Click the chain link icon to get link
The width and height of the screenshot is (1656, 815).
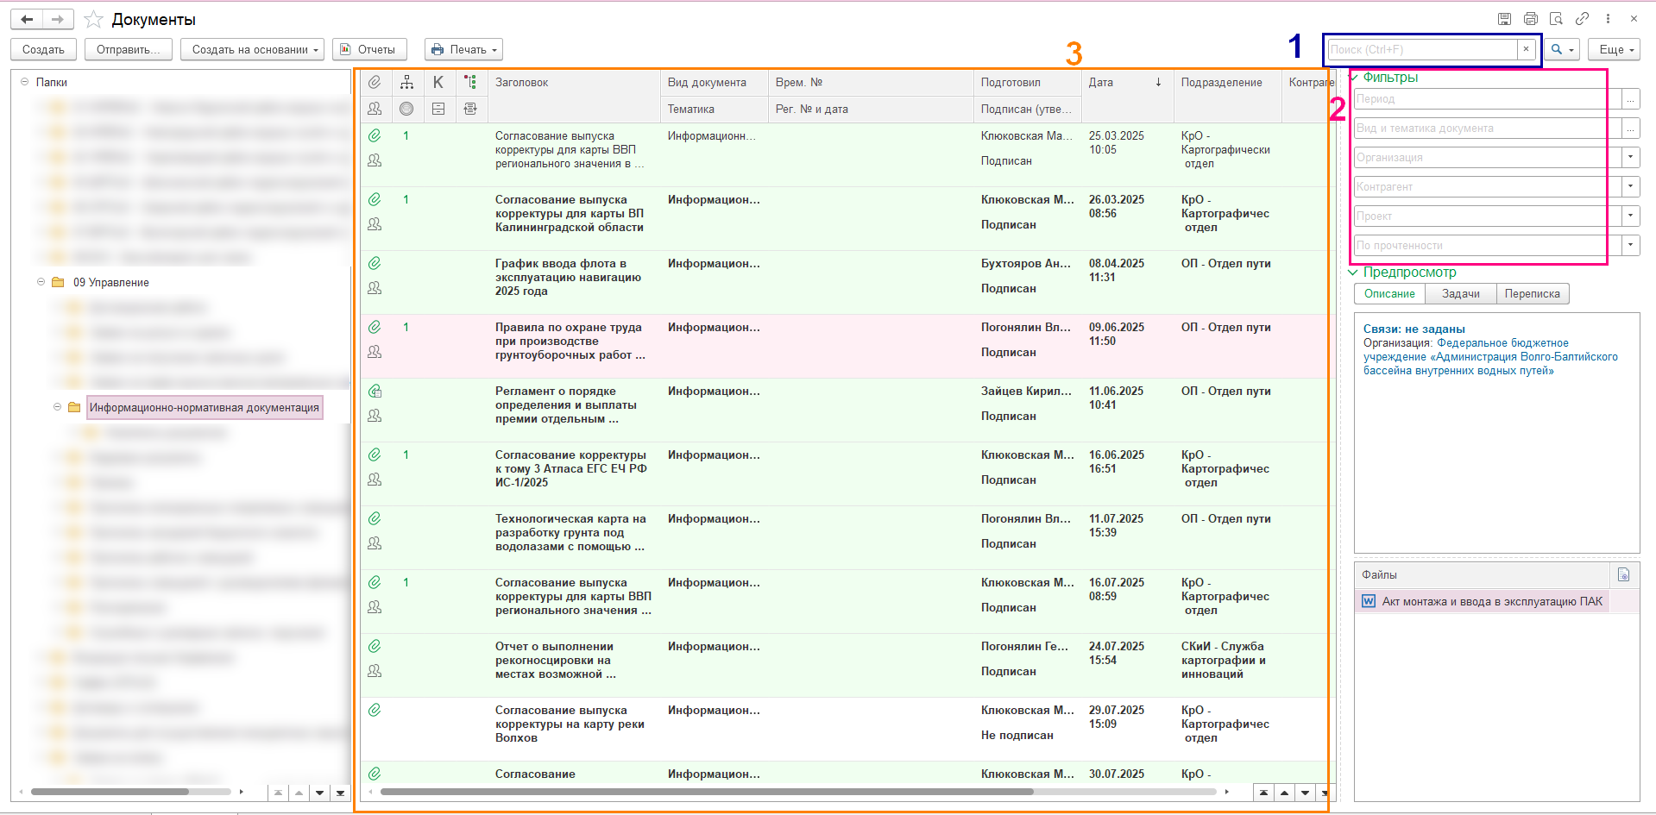[x=1582, y=19]
